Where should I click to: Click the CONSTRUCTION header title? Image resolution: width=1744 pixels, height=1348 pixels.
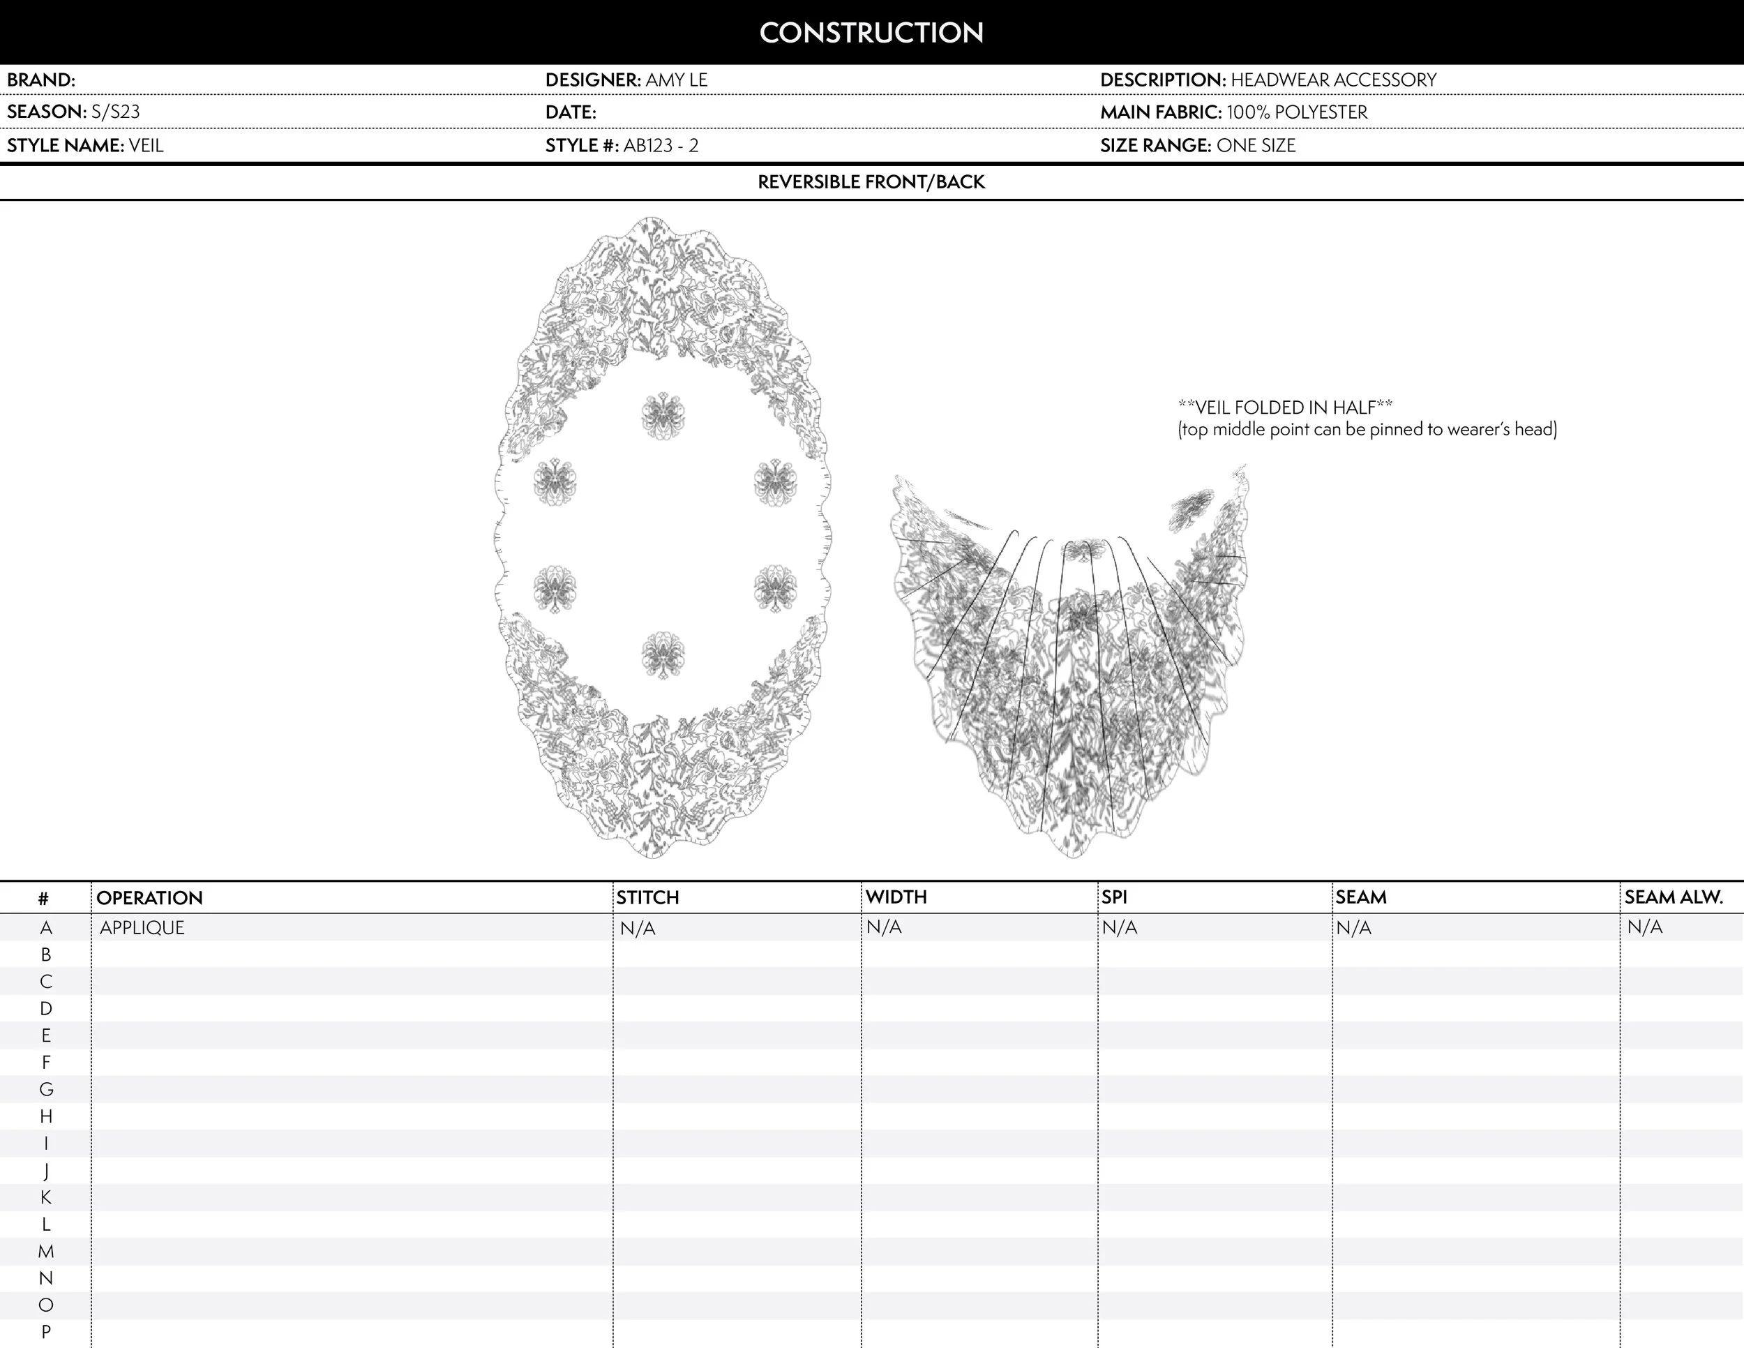[x=871, y=32]
